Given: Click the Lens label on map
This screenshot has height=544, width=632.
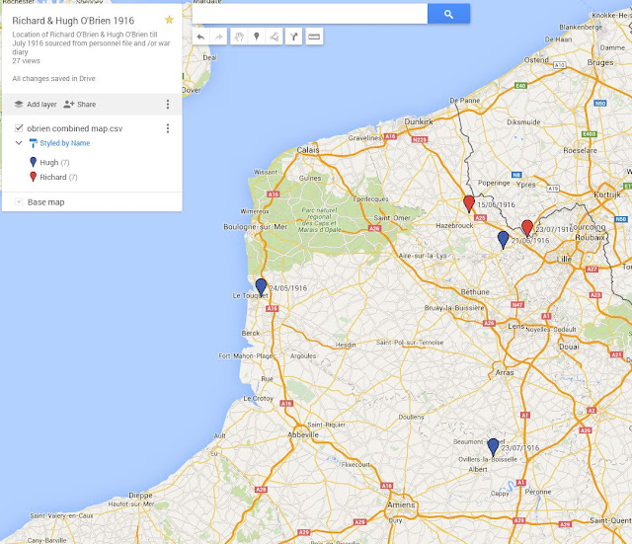Looking at the screenshot, I should pos(516,326).
